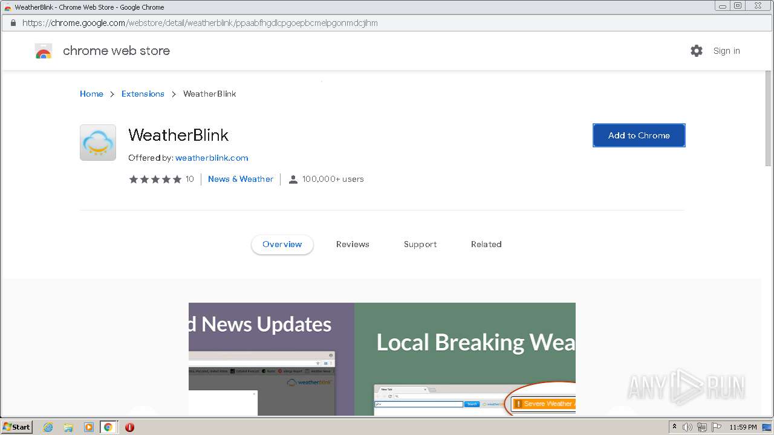Show hidden tray icons arrow
774x435 pixels.
tap(674, 427)
